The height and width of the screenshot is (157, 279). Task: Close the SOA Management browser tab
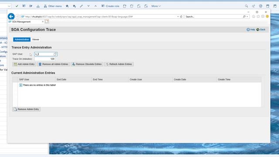[x=43, y=22]
